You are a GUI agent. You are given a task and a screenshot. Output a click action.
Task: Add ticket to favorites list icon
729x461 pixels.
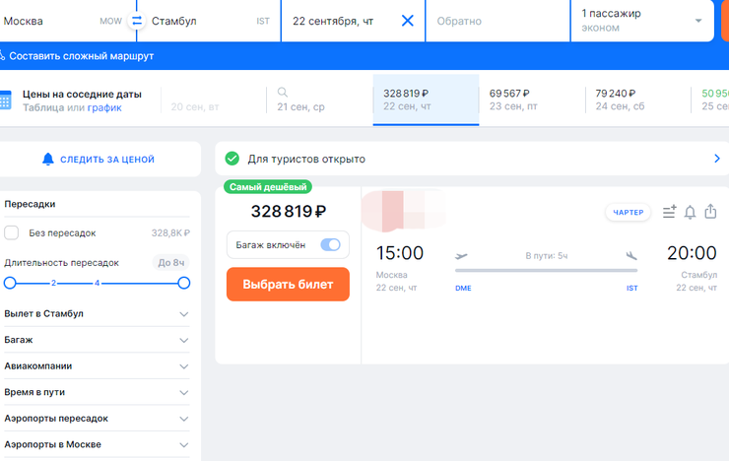(x=669, y=212)
